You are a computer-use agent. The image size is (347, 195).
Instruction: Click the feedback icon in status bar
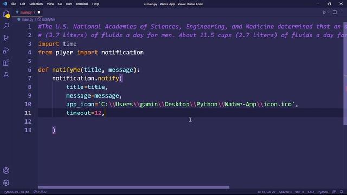pyautogui.click(x=334, y=192)
